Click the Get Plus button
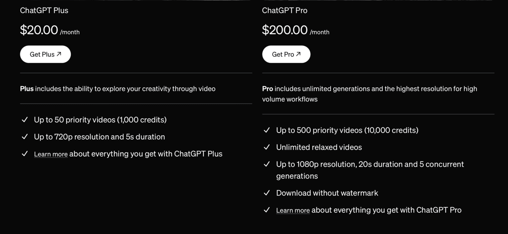The height and width of the screenshot is (234, 508). pos(45,54)
